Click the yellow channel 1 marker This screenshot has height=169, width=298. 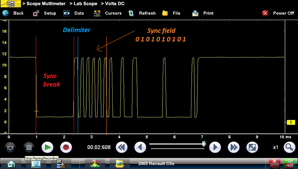click(x=291, y=122)
